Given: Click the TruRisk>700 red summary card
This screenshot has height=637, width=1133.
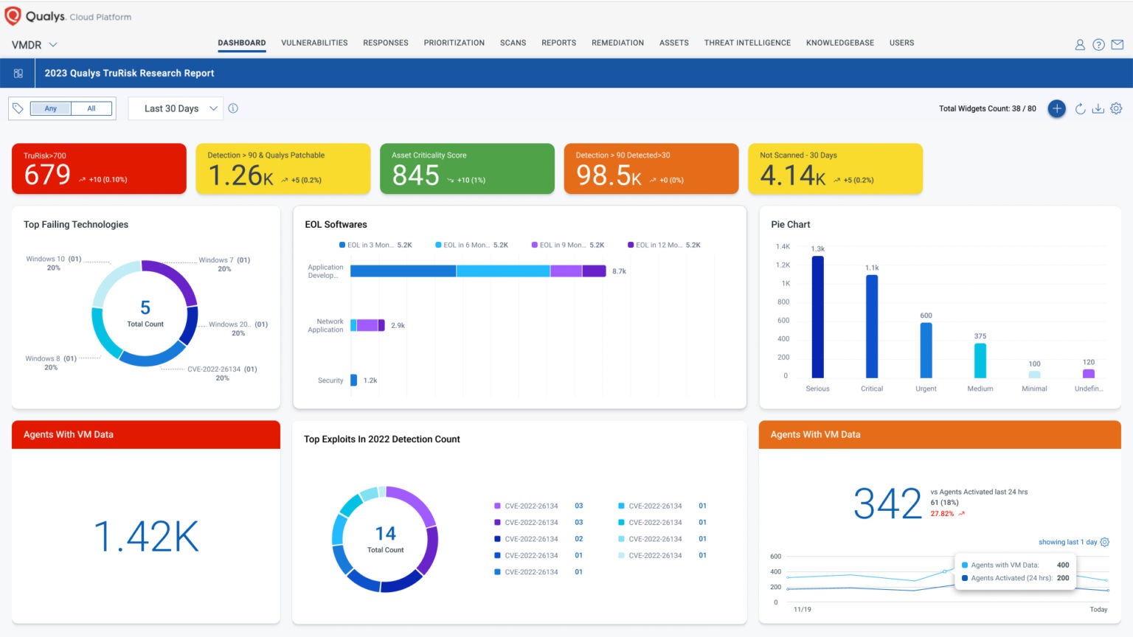Looking at the screenshot, I should pos(98,168).
